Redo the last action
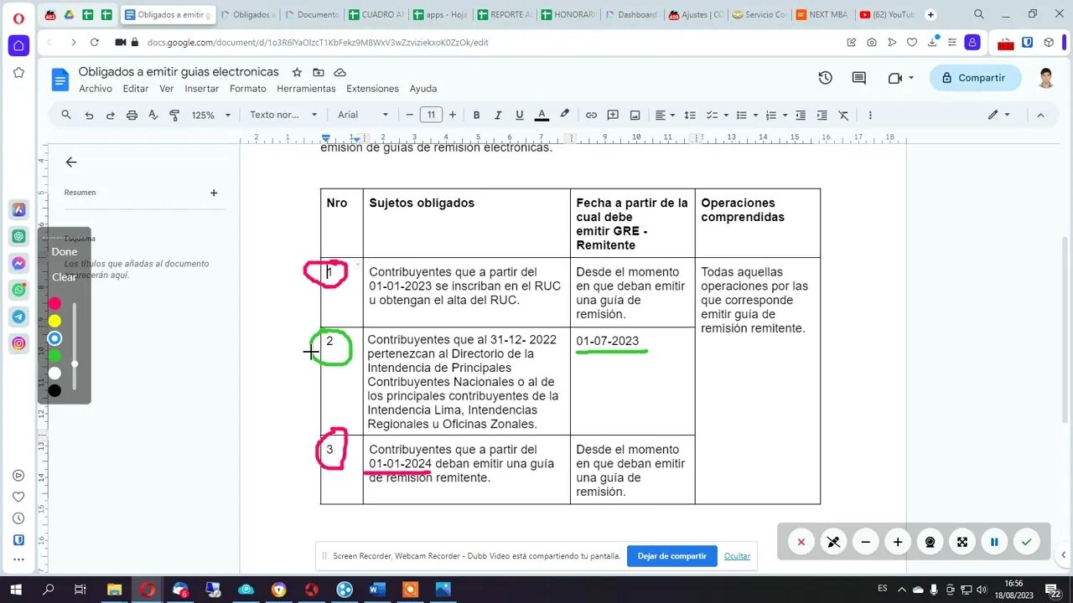The image size is (1073, 603). coord(110,115)
